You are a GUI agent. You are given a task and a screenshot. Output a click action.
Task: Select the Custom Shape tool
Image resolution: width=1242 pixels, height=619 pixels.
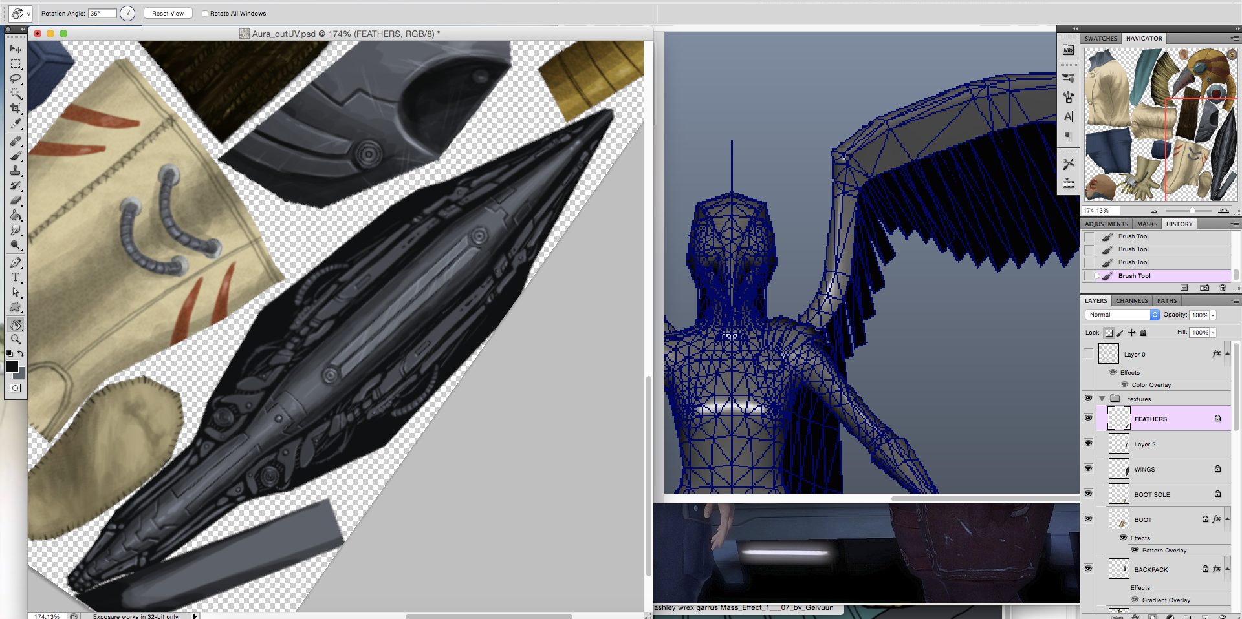point(16,307)
